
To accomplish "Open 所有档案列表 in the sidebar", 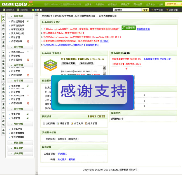I will coord(18,25).
